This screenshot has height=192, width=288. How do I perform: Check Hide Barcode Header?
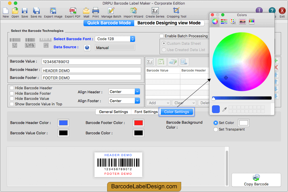coord(12,88)
